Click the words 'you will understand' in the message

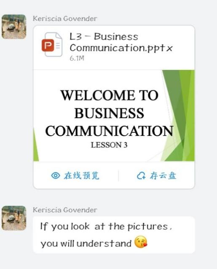click(x=86, y=243)
